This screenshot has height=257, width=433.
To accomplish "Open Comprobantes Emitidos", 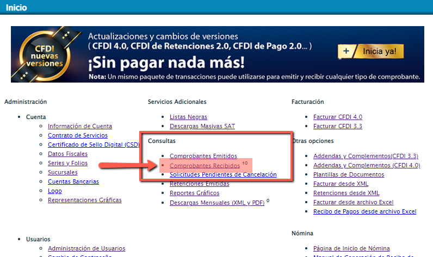I will pyautogui.click(x=203, y=156).
